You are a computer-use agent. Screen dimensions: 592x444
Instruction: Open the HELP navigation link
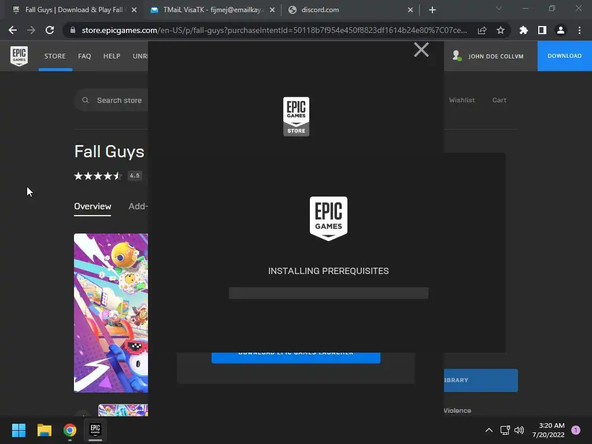(x=112, y=56)
